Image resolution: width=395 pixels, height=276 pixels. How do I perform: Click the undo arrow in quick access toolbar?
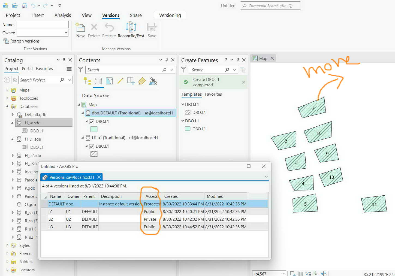point(33,5)
